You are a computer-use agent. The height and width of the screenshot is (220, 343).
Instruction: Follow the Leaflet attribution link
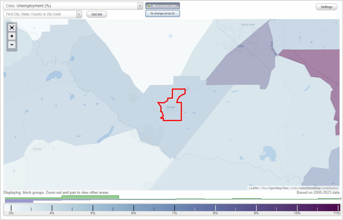(x=254, y=188)
